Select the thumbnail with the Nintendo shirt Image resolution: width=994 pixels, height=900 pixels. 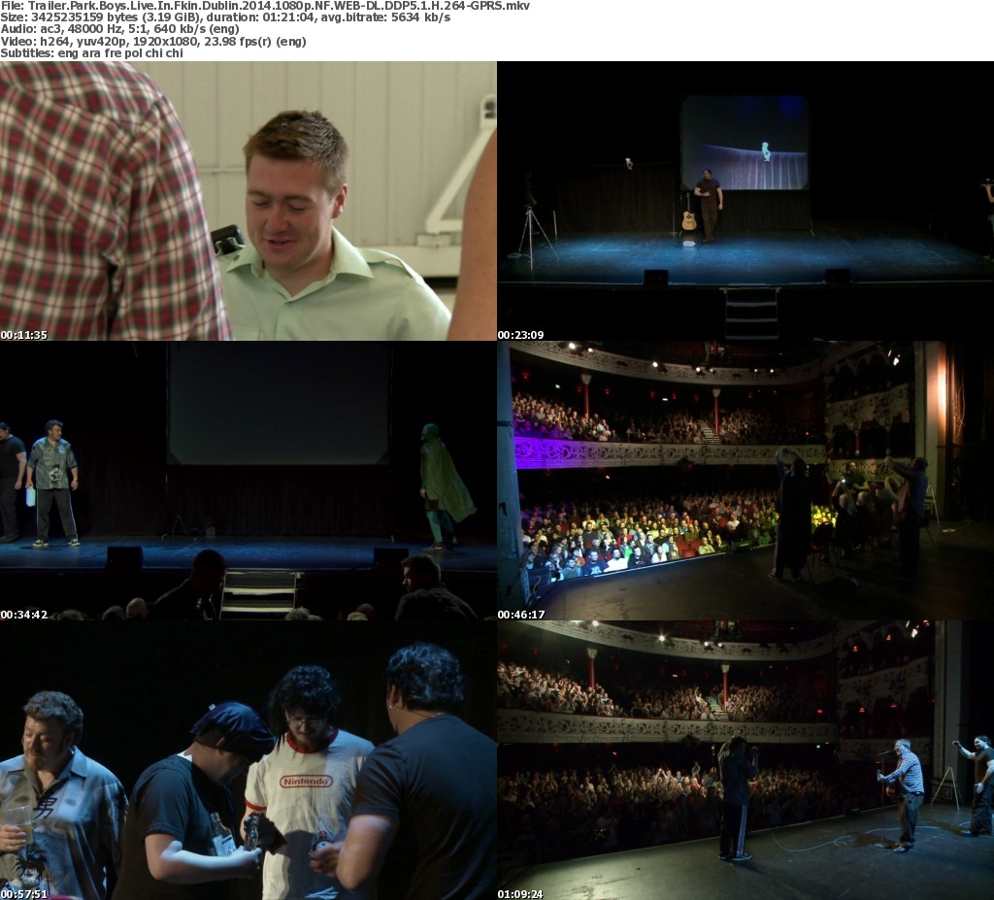[248, 760]
